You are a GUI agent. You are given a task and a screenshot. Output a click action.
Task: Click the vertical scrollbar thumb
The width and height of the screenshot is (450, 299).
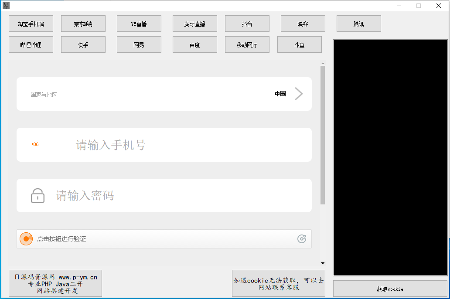(323, 135)
